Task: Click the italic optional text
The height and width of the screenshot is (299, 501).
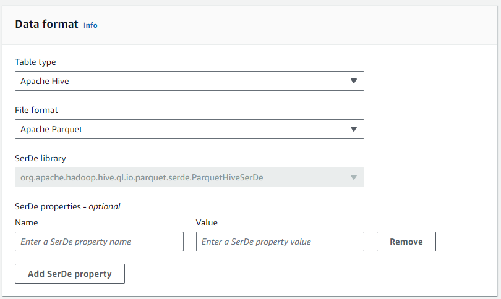Action: (105, 206)
